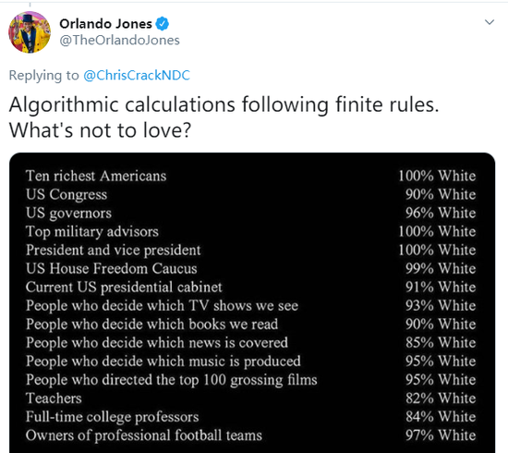Click 'Top military advisors' text in image
Screen dimensions: 508x453
click(x=92, y=231)
